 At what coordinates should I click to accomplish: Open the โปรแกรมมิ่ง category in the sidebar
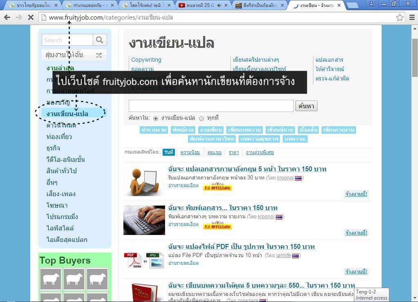(62, 217)
